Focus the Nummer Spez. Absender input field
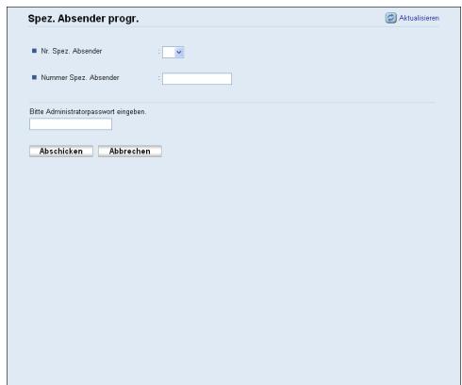 (x=197, y=79)
